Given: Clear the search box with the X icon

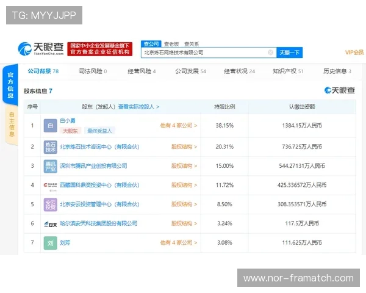Looking at the screenshot, I should 270,52.
